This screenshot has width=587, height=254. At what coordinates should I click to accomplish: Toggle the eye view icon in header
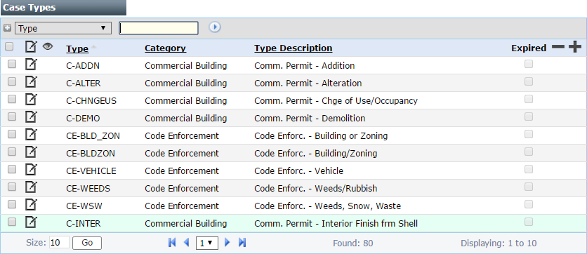[48, 46]
